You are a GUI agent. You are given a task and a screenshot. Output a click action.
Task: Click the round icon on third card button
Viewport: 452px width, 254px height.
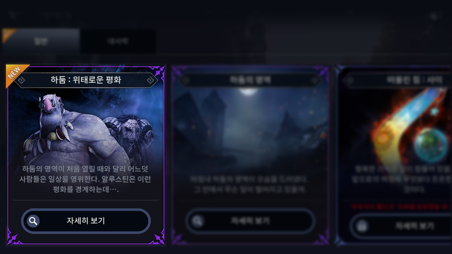point(362,226)
